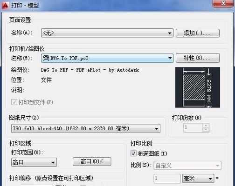Increase print copies with up arrow
235x186 pixels.
206,126
